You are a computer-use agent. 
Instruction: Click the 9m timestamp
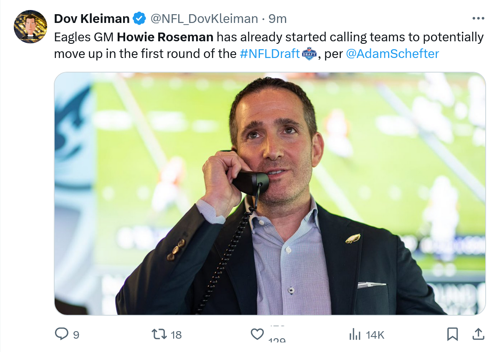point(277,19)
